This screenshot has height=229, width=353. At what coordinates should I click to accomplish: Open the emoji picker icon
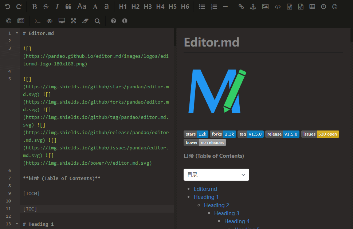[334, 7]
